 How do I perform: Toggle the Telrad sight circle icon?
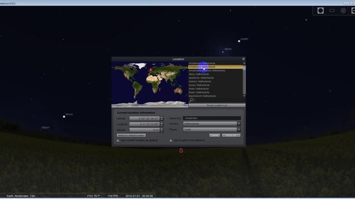(343, 11)
